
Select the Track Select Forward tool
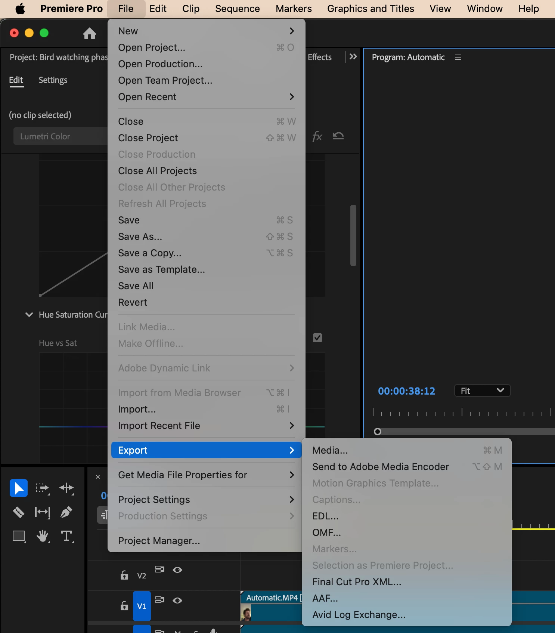(42, 488)
